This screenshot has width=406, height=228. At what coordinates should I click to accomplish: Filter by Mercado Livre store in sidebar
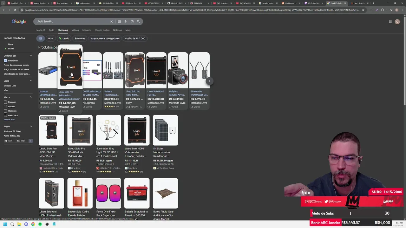click(x=10, y=86)
